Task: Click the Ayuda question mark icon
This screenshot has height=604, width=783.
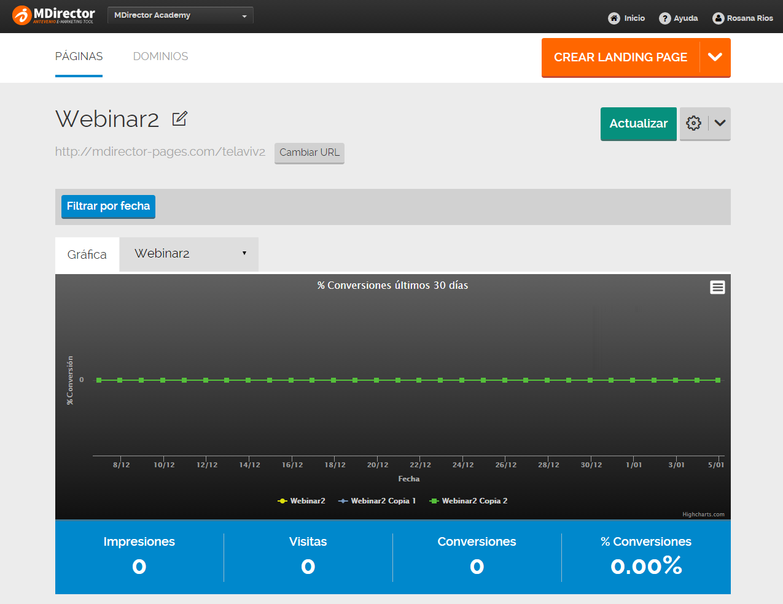Action: [665, 18]
